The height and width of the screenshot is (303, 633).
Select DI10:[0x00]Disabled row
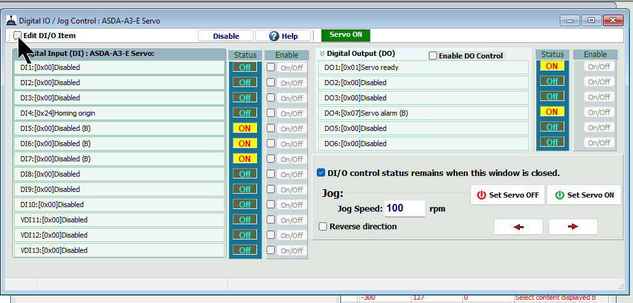click(x=119, y=205)
